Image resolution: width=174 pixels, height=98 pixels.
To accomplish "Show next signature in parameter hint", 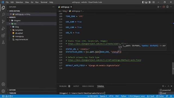I will coord(120,49).
